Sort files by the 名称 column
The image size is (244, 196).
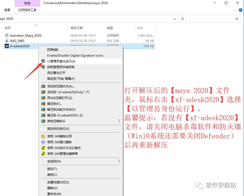8,28
